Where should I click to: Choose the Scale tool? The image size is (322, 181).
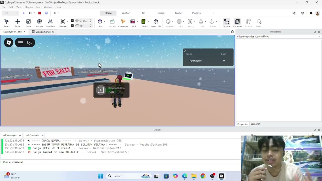tap(28, 23)
